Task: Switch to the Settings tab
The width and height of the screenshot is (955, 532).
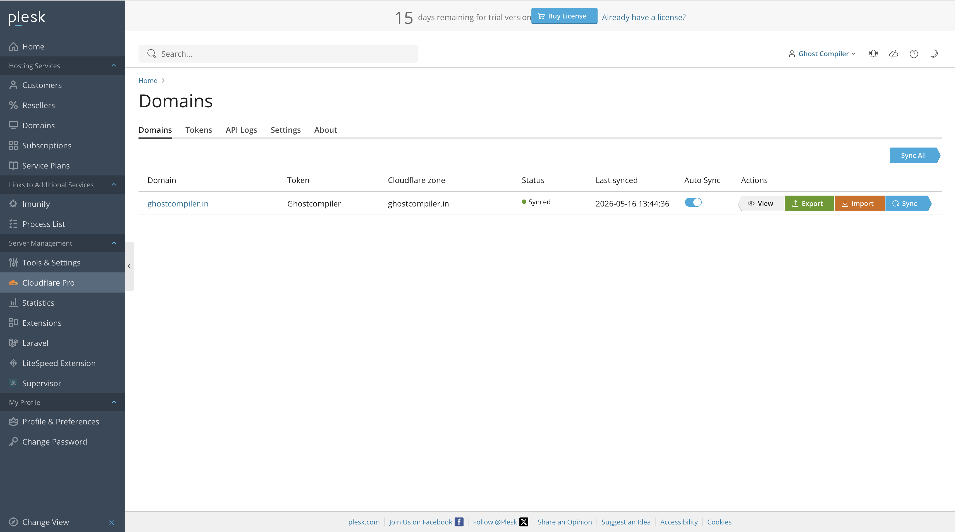Action: coord(285,130)
